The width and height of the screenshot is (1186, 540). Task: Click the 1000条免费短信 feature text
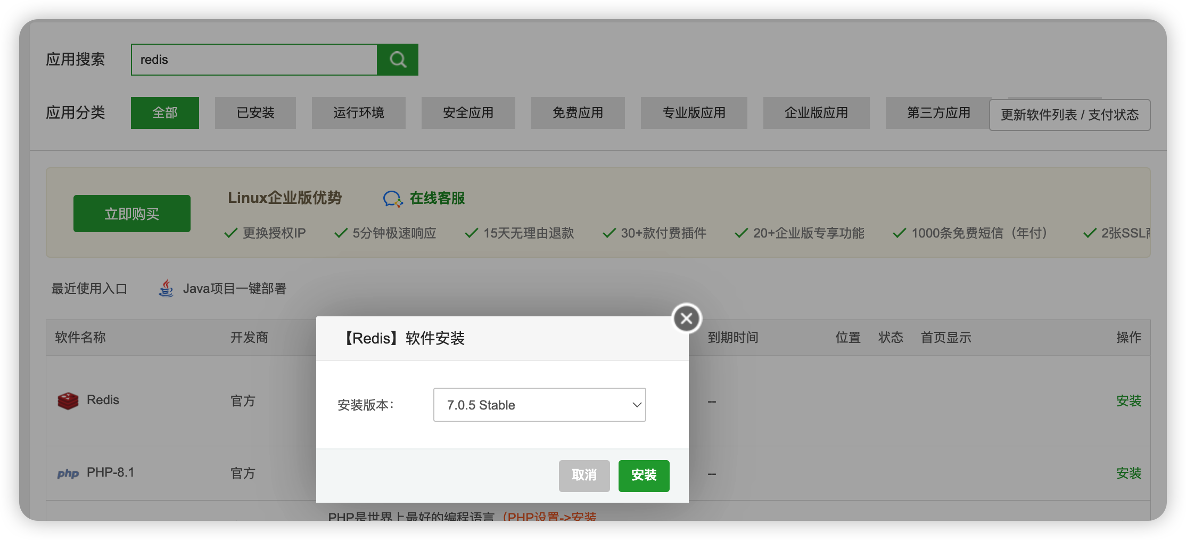pos(981,233)
